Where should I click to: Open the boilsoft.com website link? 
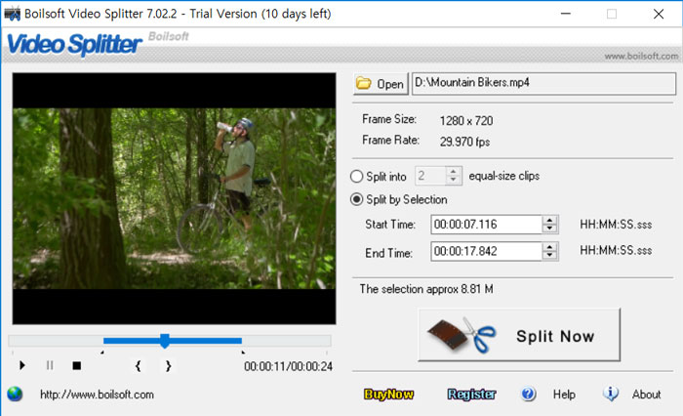click(98, 395)
